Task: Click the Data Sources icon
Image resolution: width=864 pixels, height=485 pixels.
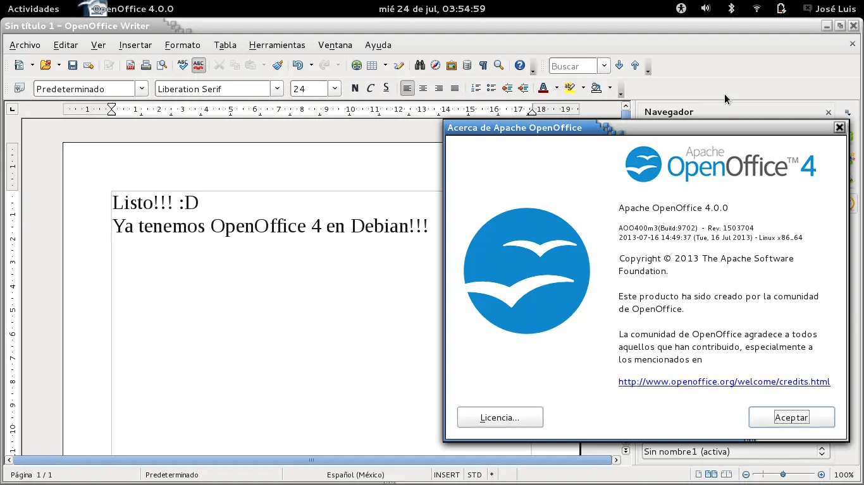Action: (467, 65)
